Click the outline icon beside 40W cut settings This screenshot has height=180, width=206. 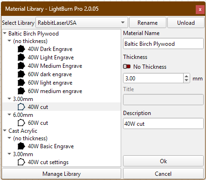[x=21, y=162]
